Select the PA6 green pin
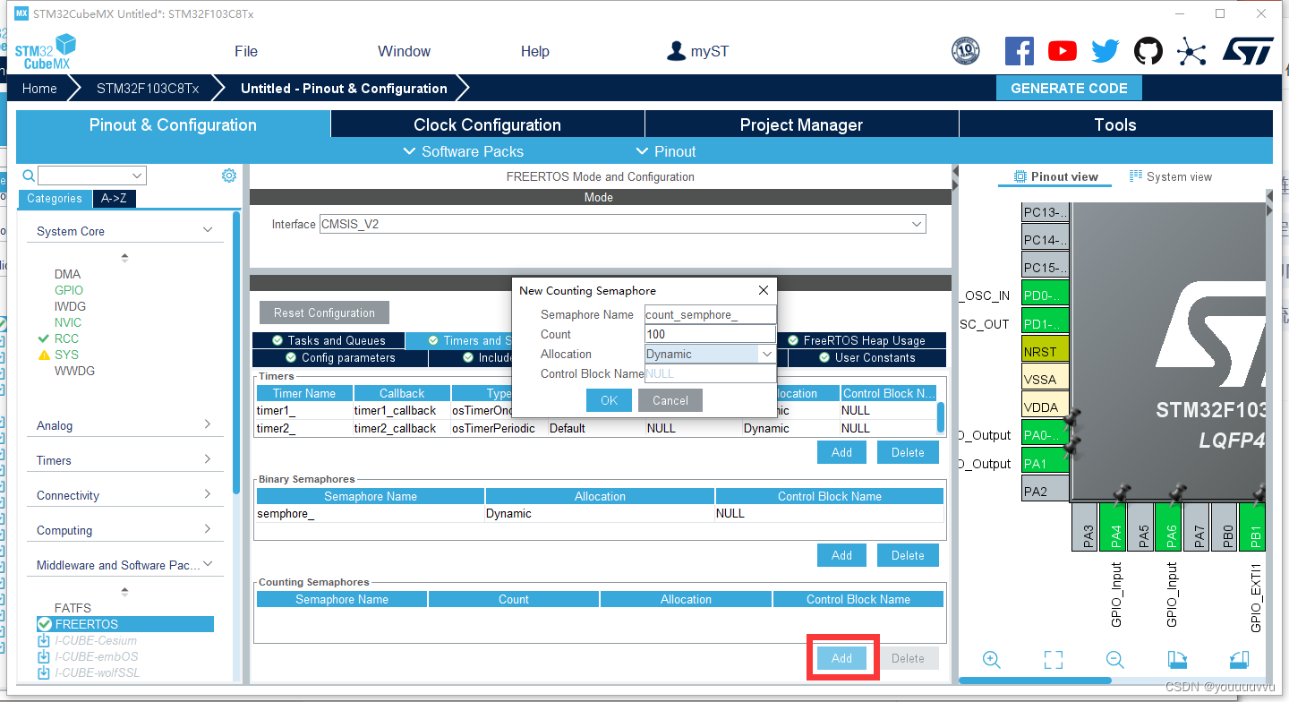 click(1171, 526)
